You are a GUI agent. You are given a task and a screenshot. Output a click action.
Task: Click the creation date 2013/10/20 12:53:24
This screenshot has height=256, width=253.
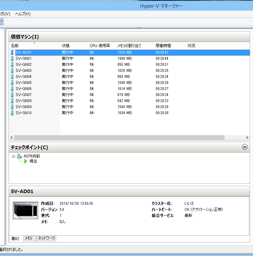(x=76, y=204)
